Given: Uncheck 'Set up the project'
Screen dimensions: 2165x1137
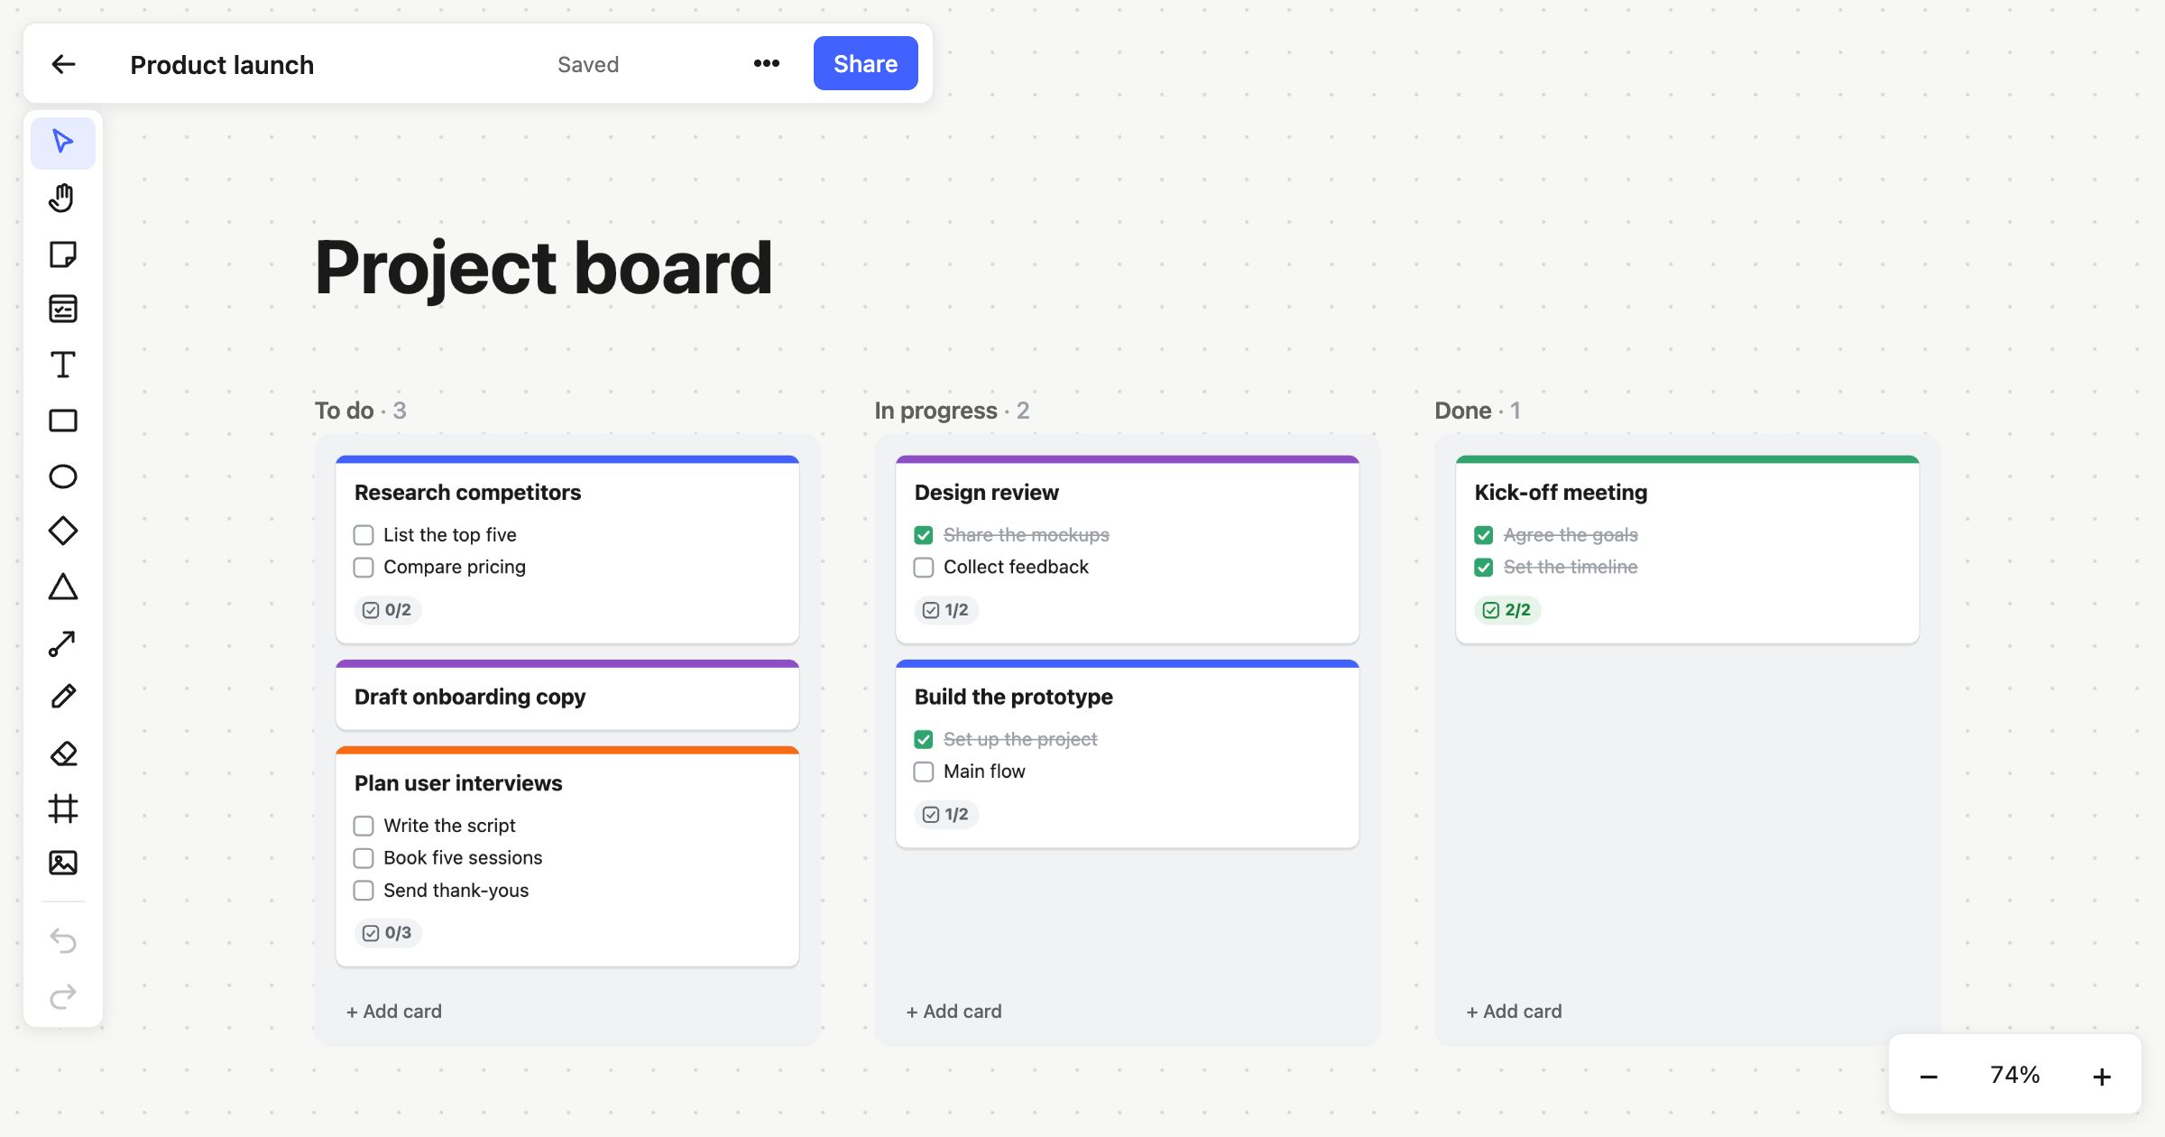Looking at the screenshot, I should click(924, 739).
